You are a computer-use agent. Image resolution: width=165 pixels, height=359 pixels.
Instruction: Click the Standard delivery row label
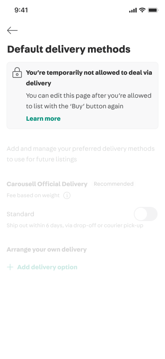[20, 214]
